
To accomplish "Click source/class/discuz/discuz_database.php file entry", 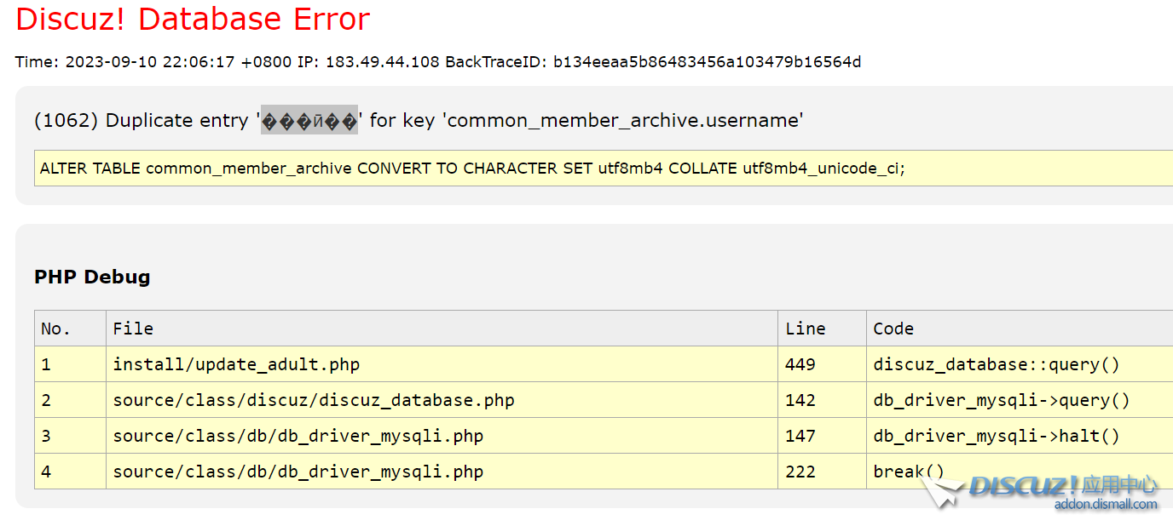I will click(314, 400).
